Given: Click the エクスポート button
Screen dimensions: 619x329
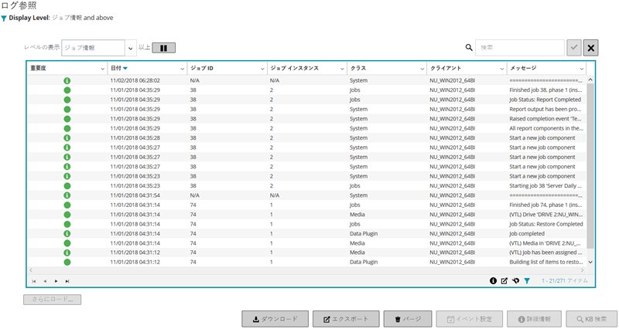Looking at the screenshot, I should tap(346, 319).
